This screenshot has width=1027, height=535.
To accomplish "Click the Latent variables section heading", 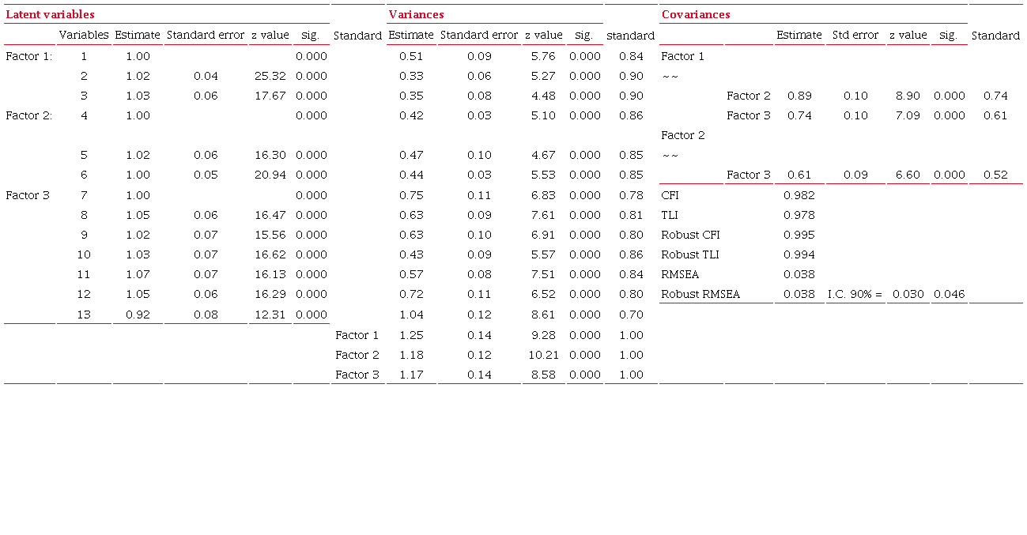I will 51,14.
